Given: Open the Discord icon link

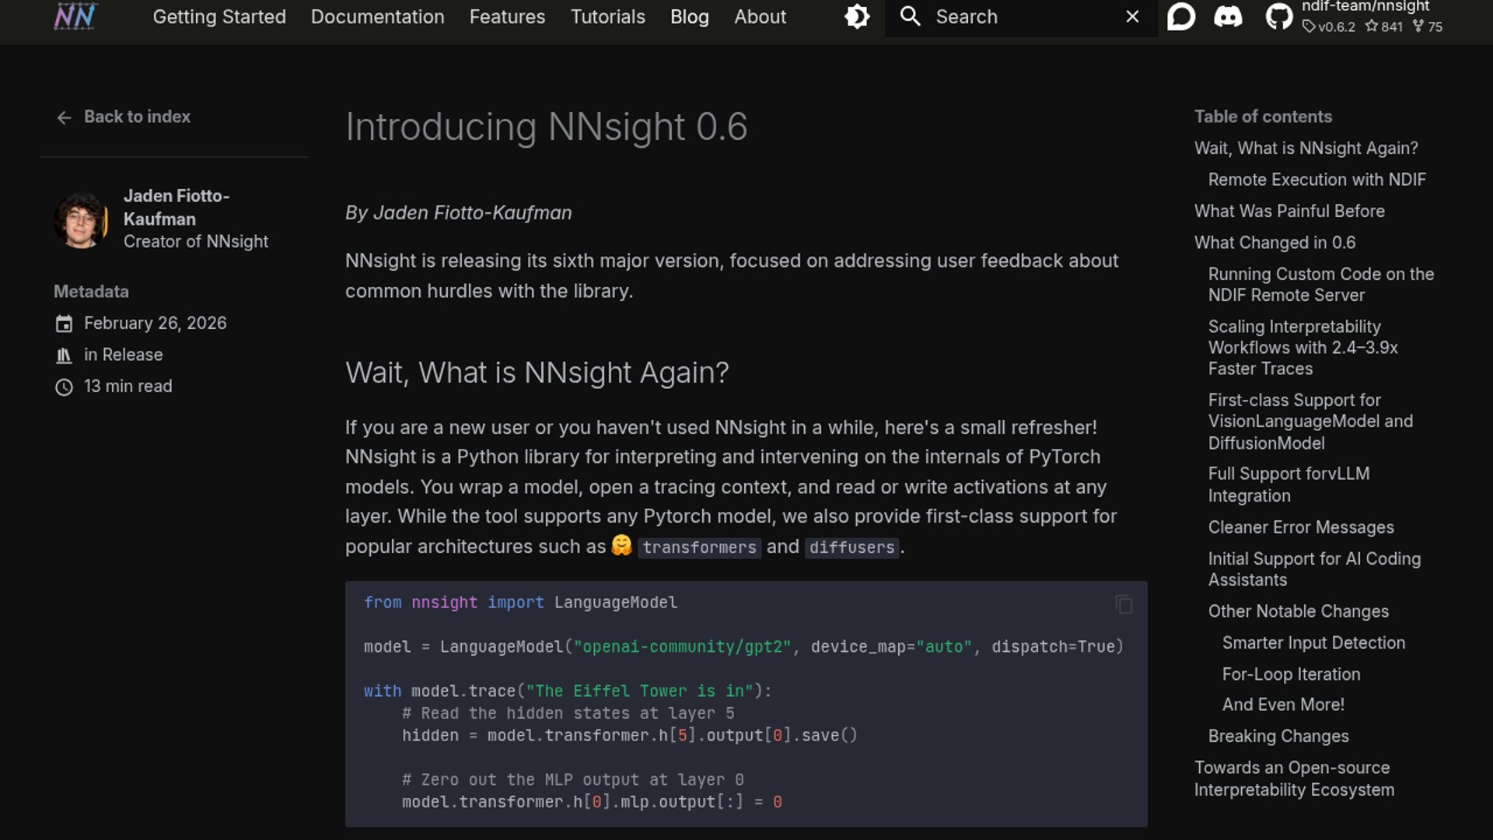Looking at the screenshot, I should 1228,16.
